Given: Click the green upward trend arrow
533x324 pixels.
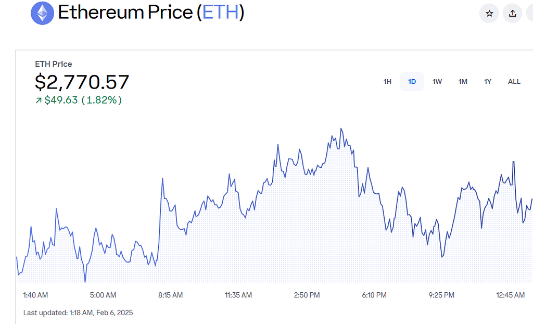Looking at the screenshot, I should [38, 101].
